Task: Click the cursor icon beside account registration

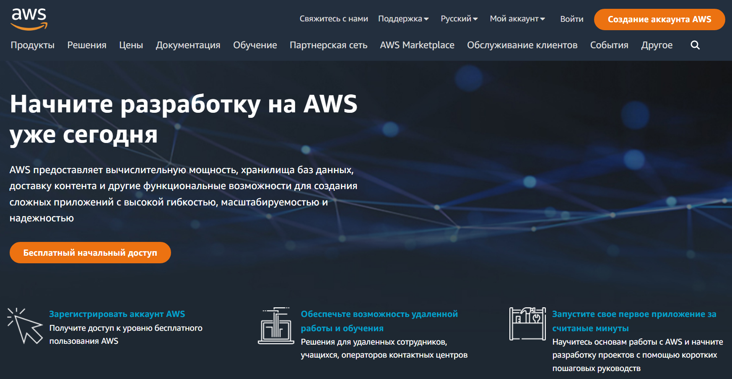Action: (x=25, y=326)
